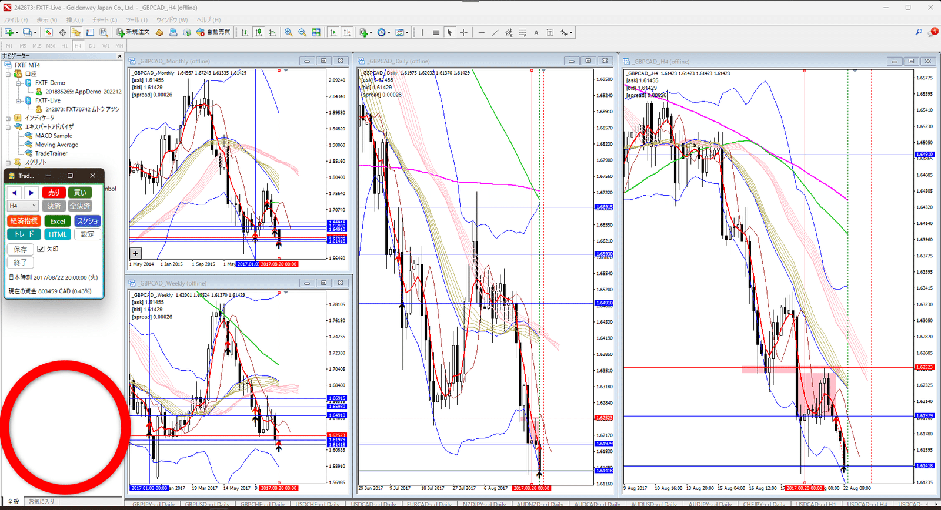
Task: Open the 挿入 (I) menu
Action: click(75, 19)
